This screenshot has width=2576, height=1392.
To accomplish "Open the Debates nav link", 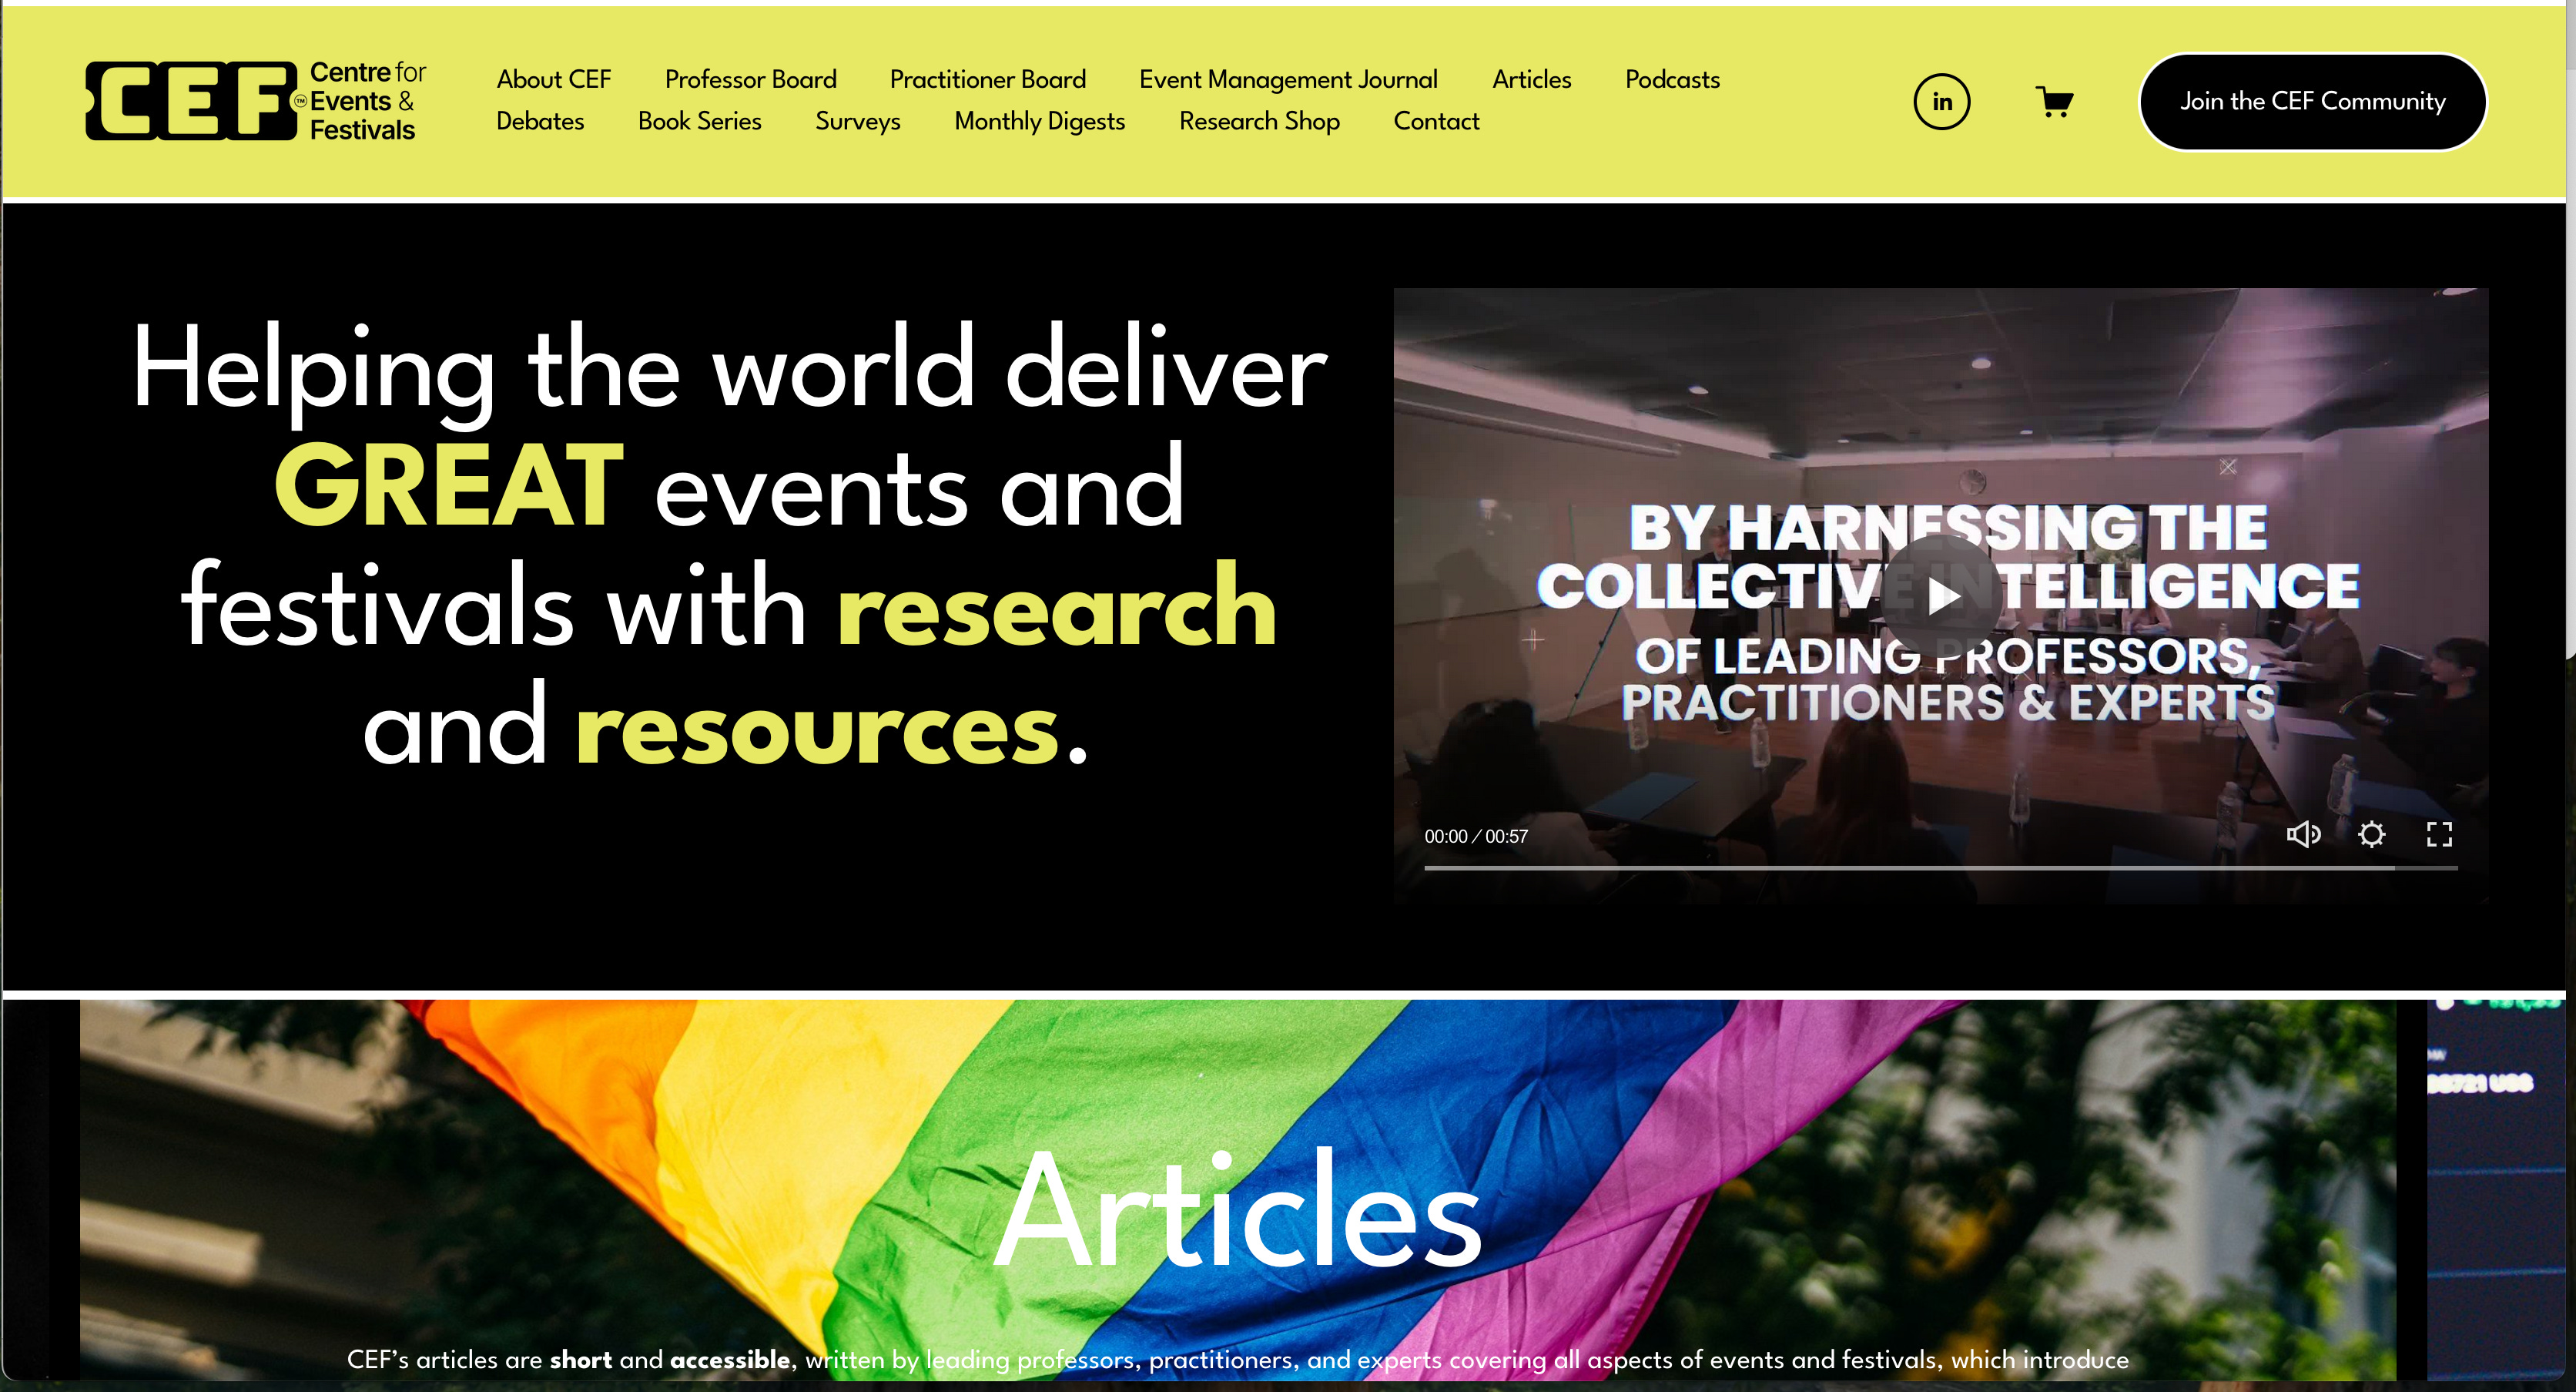I will (x=540, y=121).
